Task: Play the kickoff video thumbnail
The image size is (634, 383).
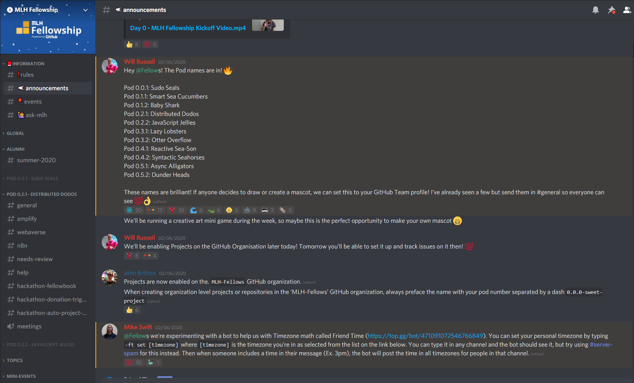Action: click(x=268, y=25)
